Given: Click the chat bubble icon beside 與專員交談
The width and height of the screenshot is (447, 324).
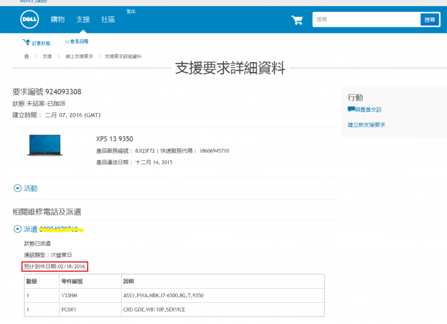Looking at the screenshot, I should [351, 109].
